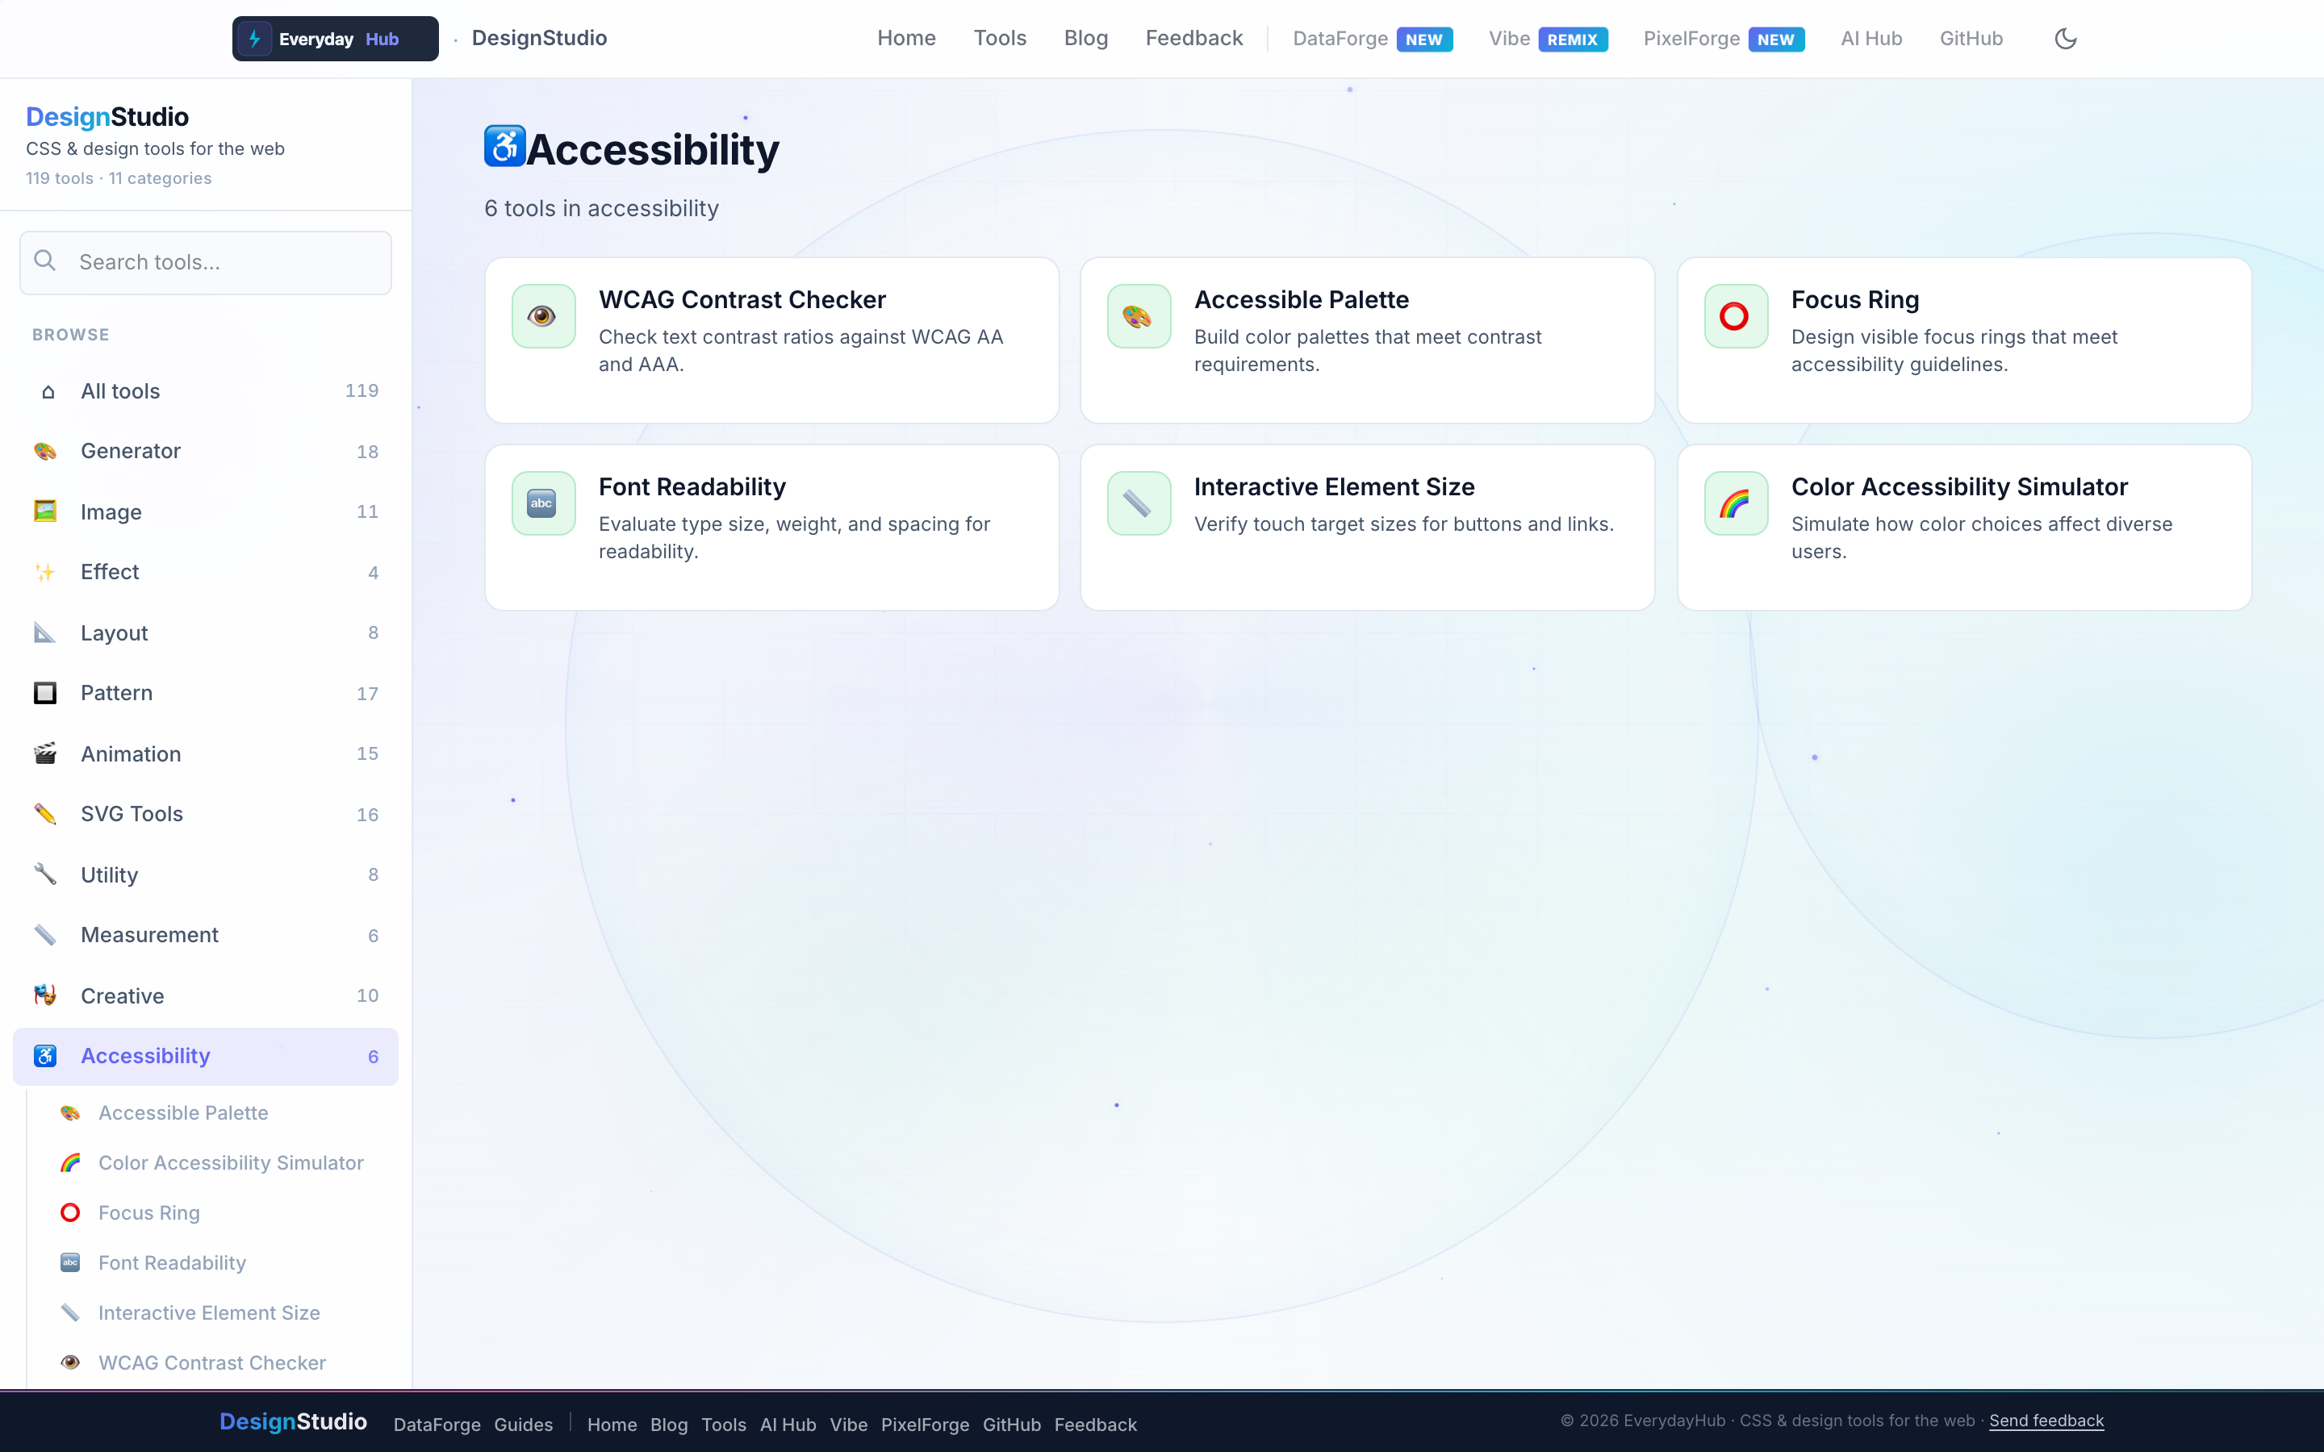Focus the Search tools input field
2324x1452 pixels.
tap(206, 262)
